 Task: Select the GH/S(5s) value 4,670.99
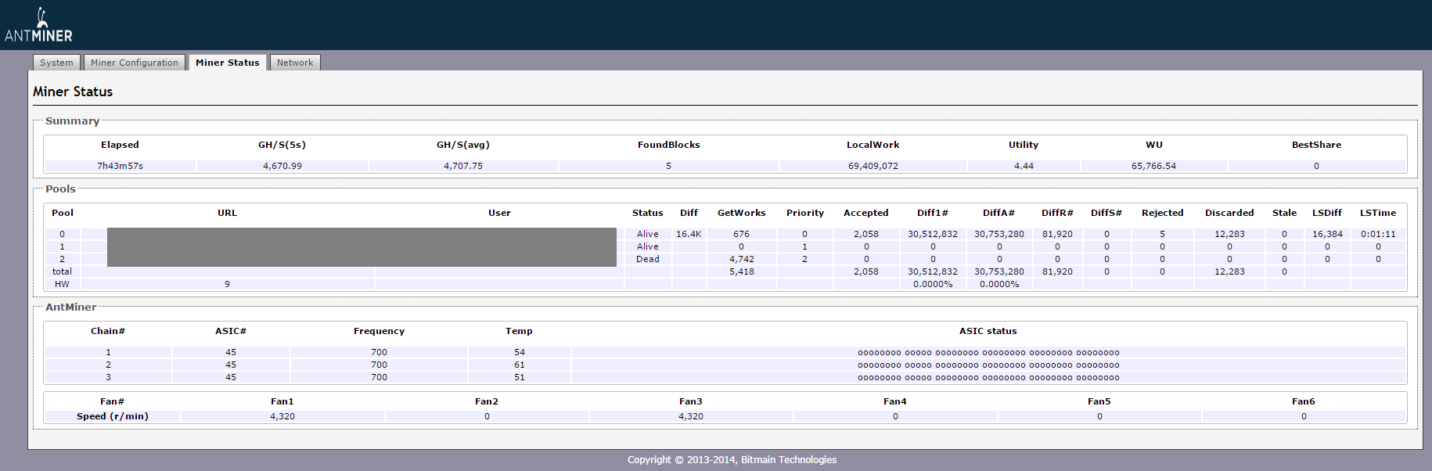click(x=282, y=166)
